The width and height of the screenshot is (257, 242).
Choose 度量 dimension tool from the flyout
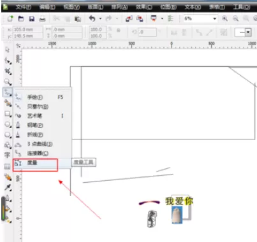click(42, 163)
